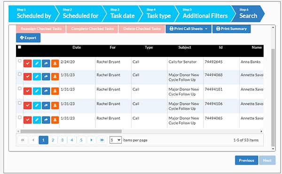Go to the first page of results
Image resolution: width=282 pixels, height=174 pixels.
coord(23,140)
